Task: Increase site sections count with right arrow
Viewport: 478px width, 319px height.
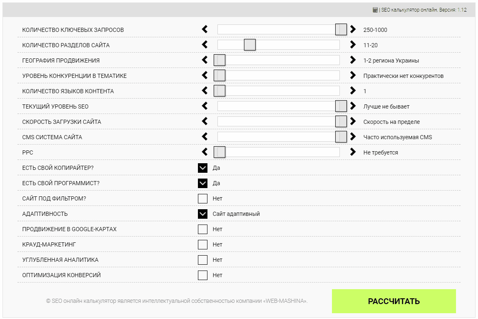Action: (x=353, y=44)
